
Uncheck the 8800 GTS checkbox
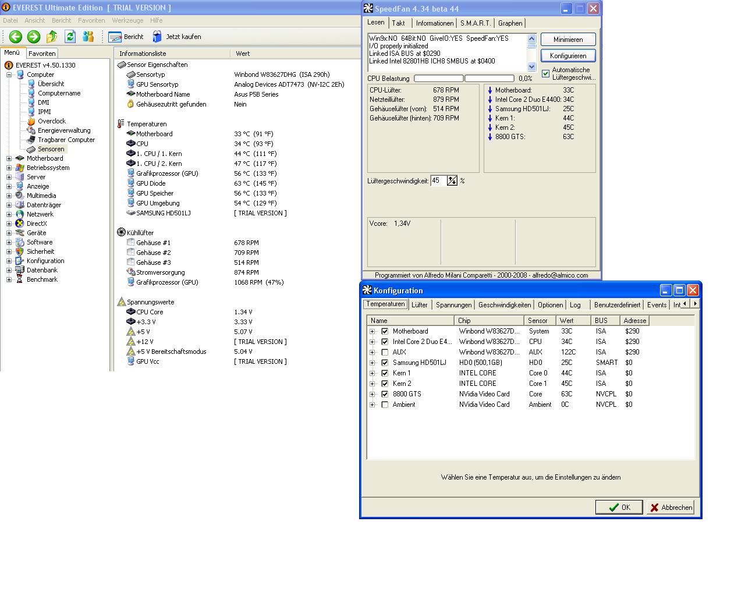point(385,394)
